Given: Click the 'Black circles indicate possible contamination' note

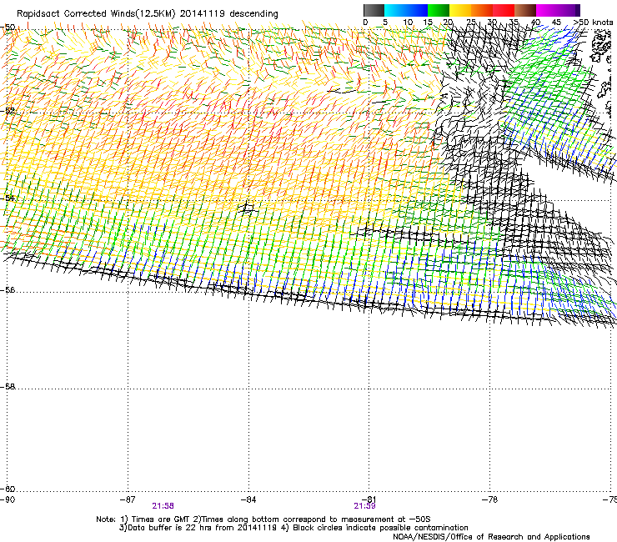Looking at the screenshot, I should 380,528.
